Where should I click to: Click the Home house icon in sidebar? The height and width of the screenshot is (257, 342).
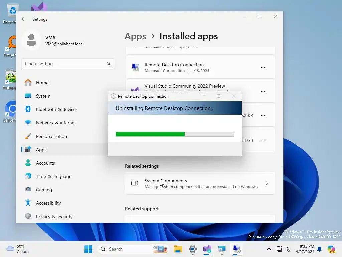click(28, 83)
